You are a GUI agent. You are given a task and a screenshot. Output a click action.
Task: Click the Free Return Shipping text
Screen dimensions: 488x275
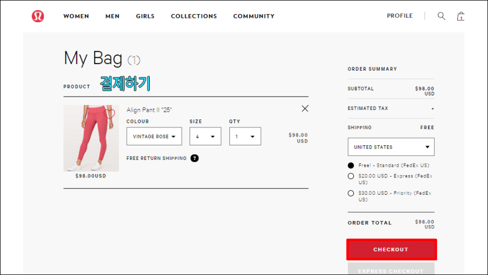point(156,158)
